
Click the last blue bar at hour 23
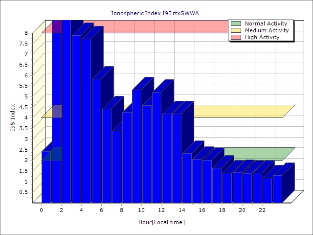tap(277, 188)
